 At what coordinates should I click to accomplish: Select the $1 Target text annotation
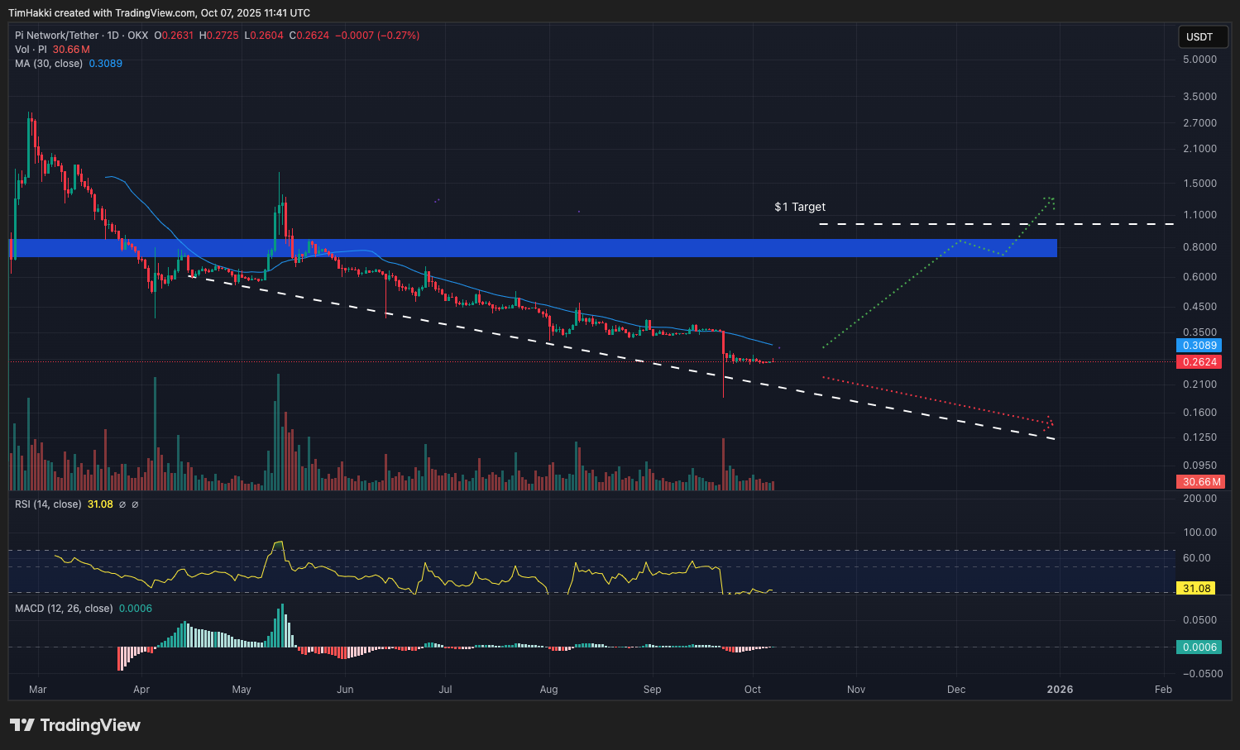tap(799, 207)
